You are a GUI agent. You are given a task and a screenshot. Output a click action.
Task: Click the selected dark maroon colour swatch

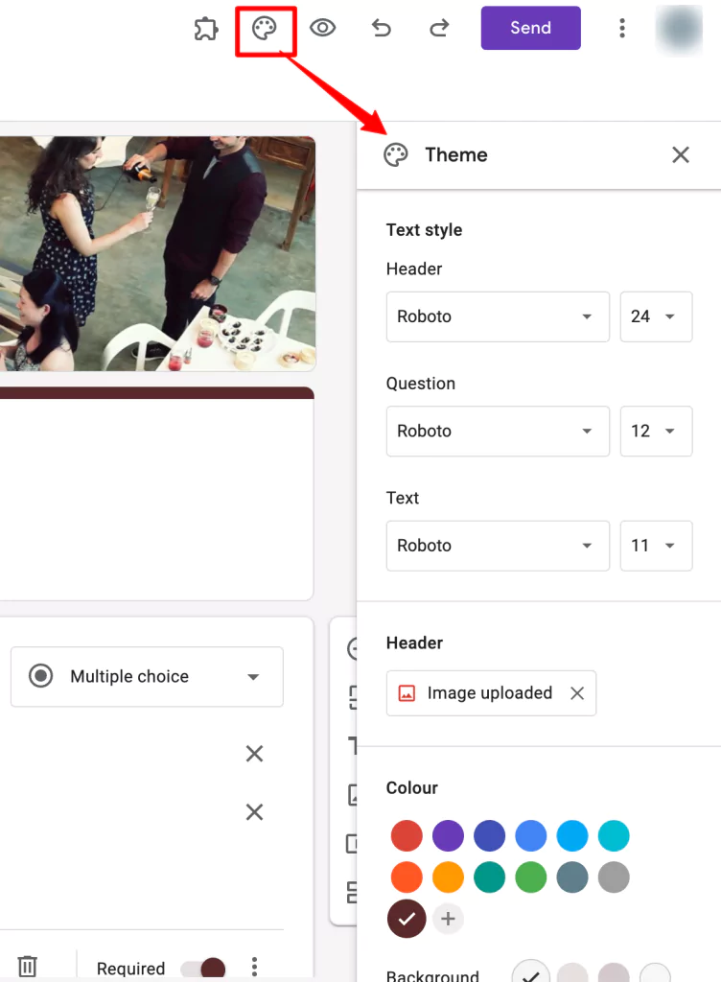(407, 919)
